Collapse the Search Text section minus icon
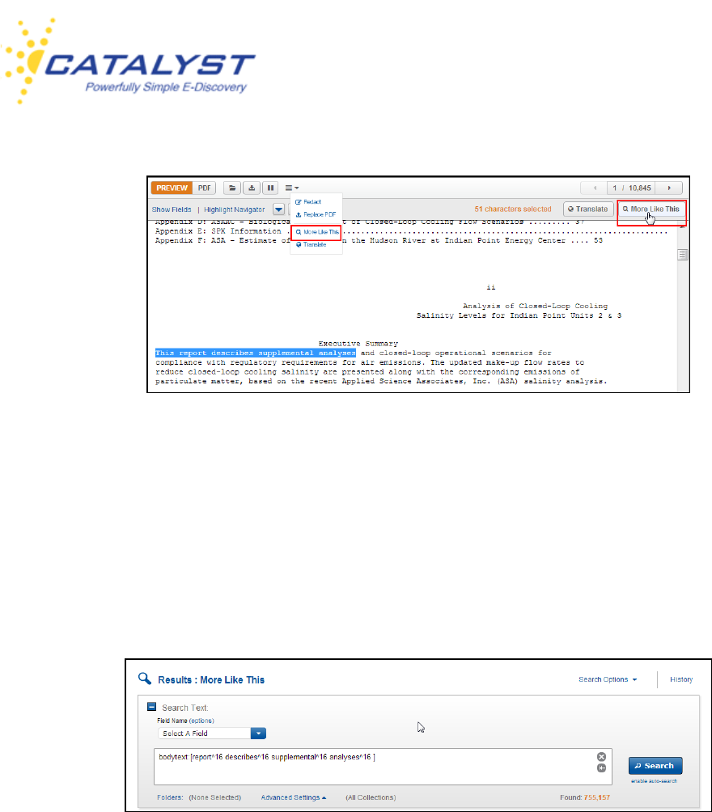This screenshot has height=812, width=712. pyautogui.click(x=152, y=706)
